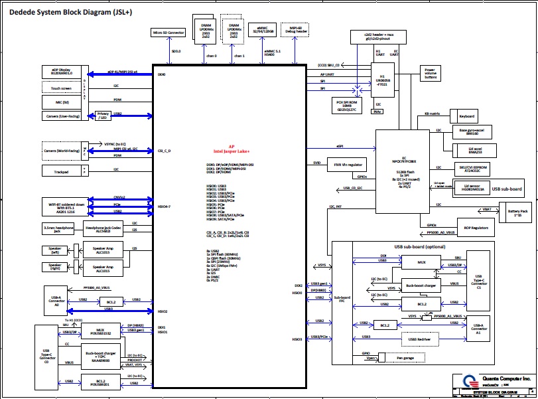The width and height of the screenshot is (538, 399).
Task: Select the Pen garage block
Action: tap(405, 358)
